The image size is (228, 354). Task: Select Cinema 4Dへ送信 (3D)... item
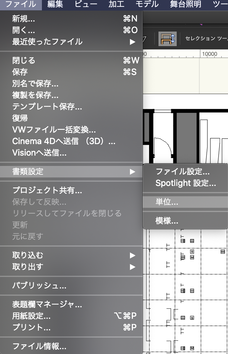tap(71, 141)
